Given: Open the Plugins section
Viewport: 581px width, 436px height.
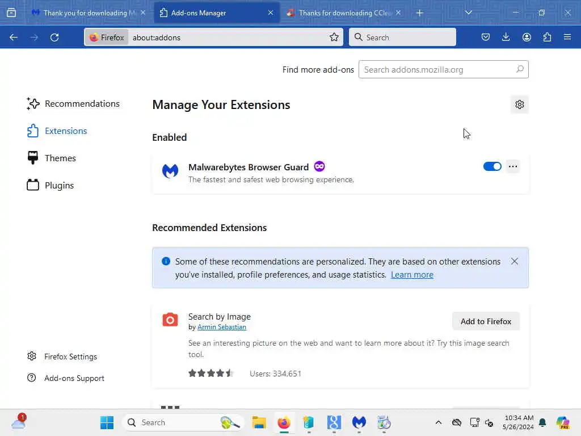Looking at the screenshot, I should (50, 185).
